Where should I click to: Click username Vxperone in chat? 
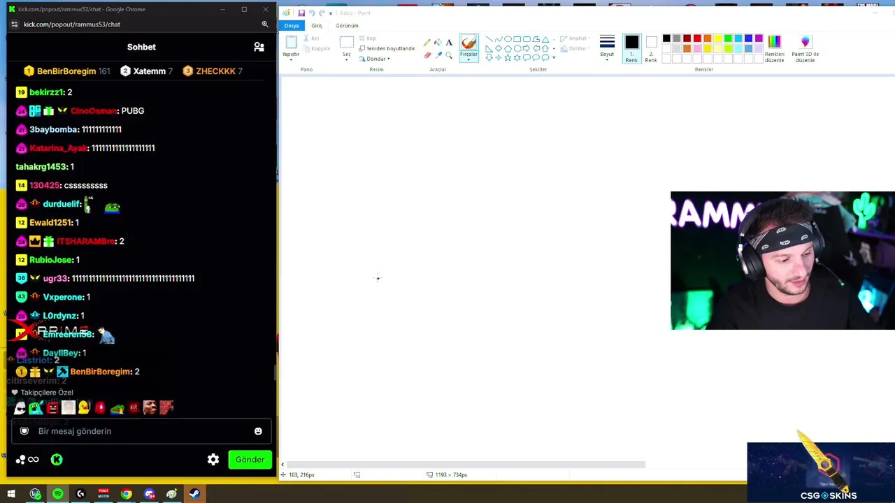pos(64,297)
